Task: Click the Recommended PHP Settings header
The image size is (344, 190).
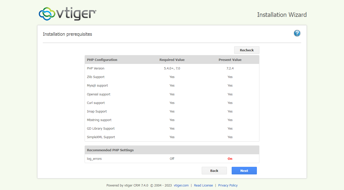Action: [110, 150]
